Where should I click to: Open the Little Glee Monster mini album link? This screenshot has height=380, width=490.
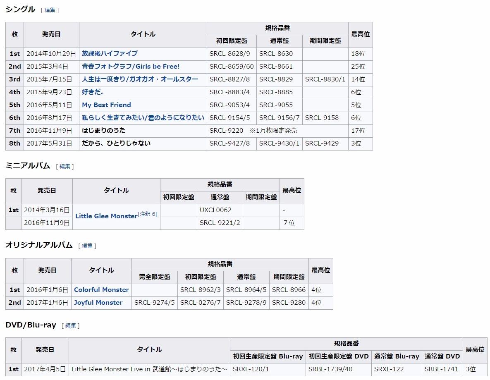tap(106, 216)
